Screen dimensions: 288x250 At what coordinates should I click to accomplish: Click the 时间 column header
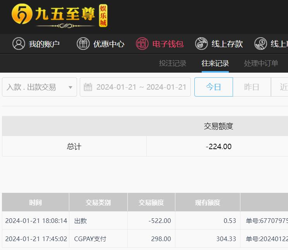[36, 202]
